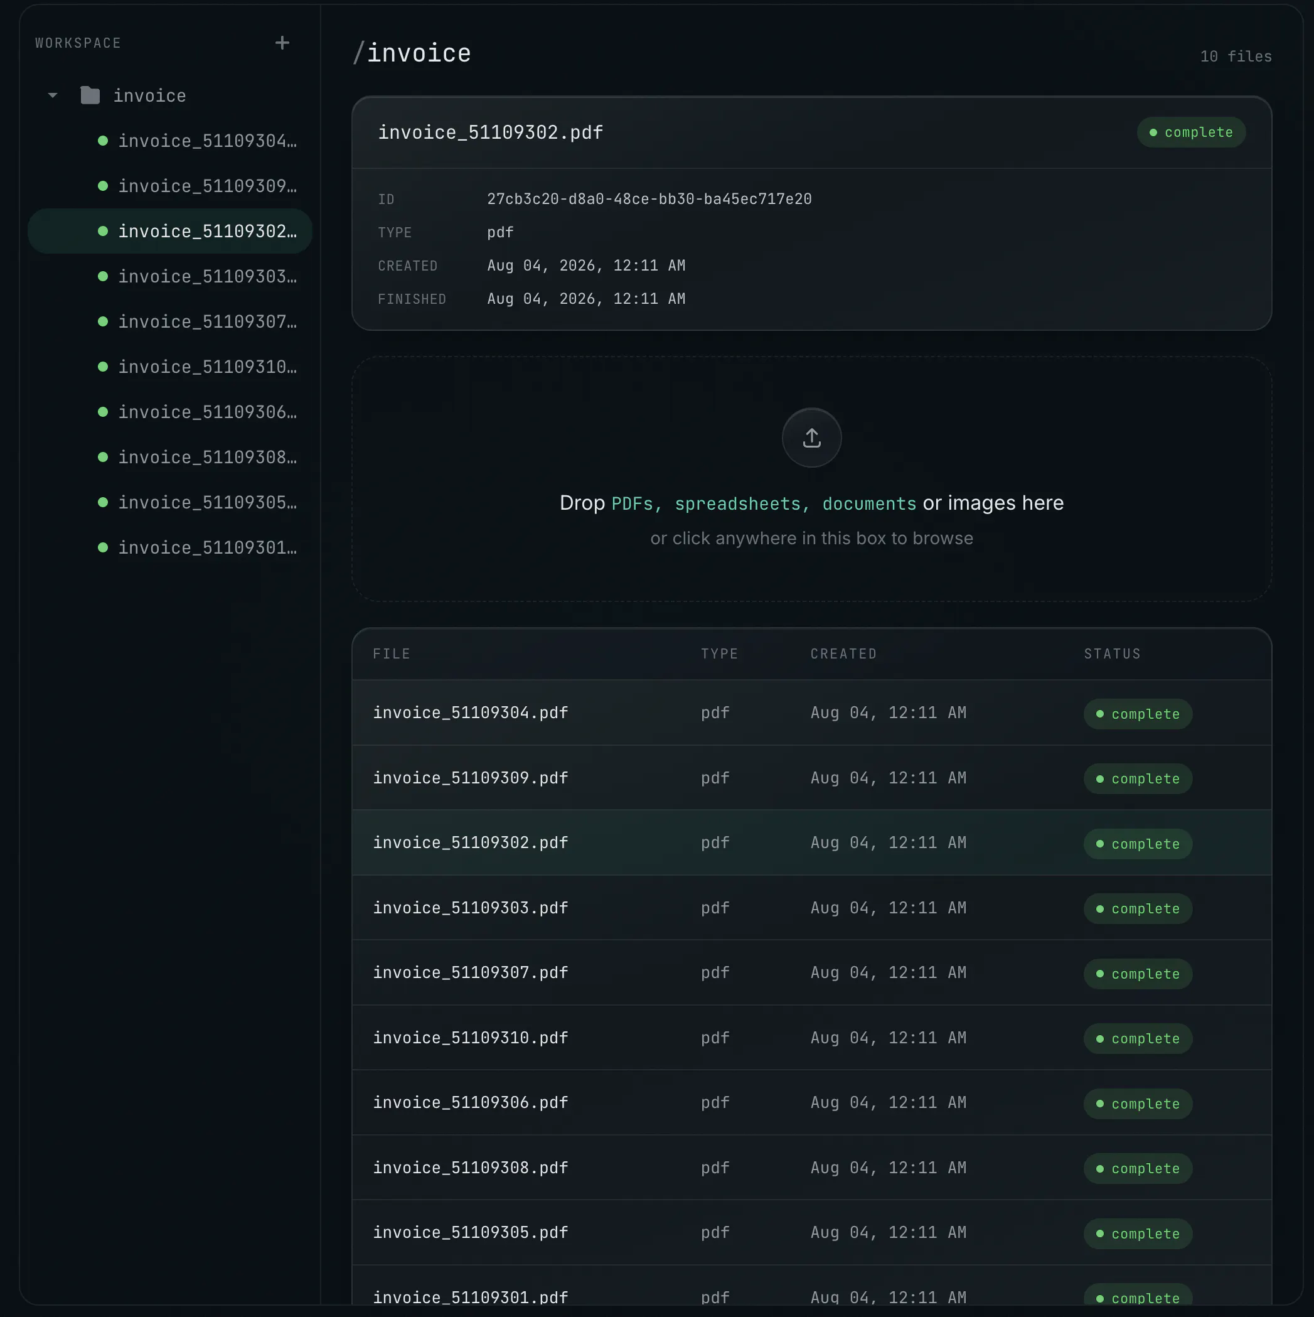Click the FILE column header
1314x1317 pixels.
[x=391, y=653]
